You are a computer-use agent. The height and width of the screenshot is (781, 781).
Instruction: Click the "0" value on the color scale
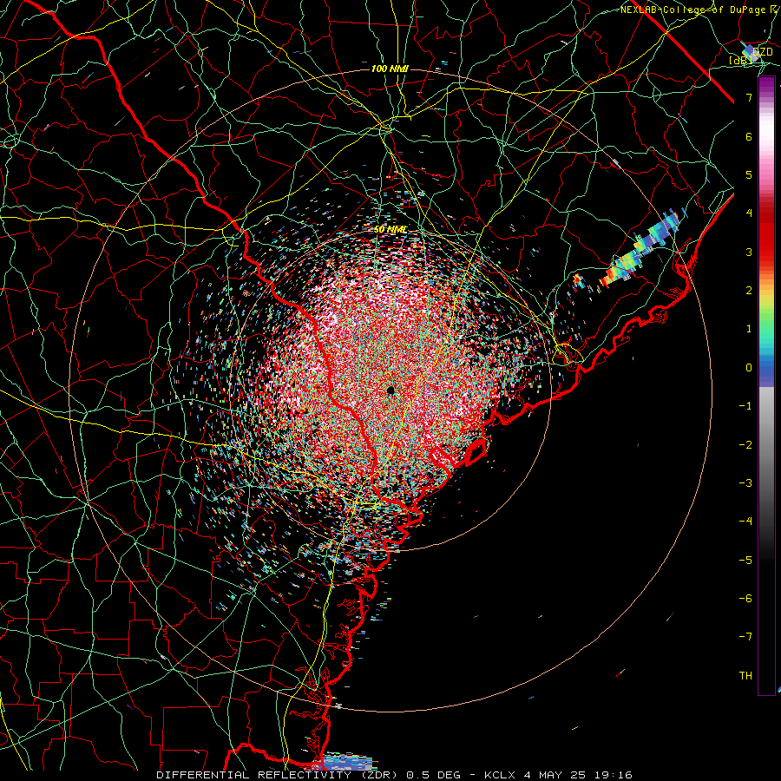tap(749, 368)
